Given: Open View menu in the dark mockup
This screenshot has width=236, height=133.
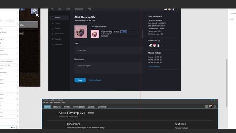Looking at the screenshot, I should [68, 9].
